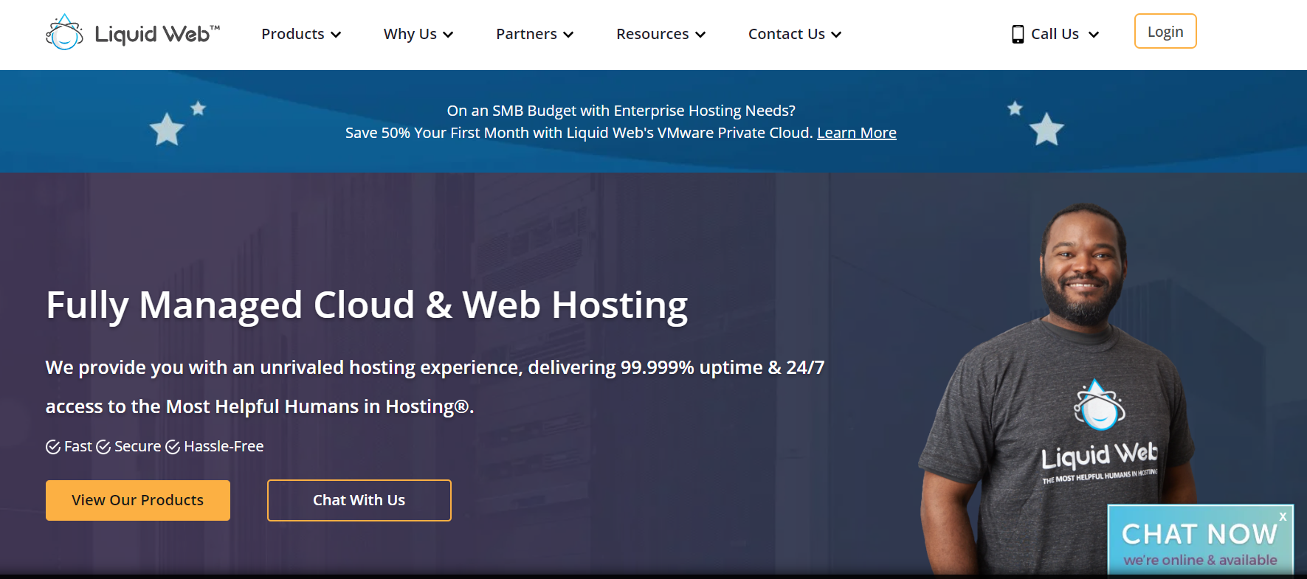The width and height of the screenshot is (1307, 579).
Task: Expand the Products dropdown chevron
Action: pyautogui.click(x=336, y=35)
